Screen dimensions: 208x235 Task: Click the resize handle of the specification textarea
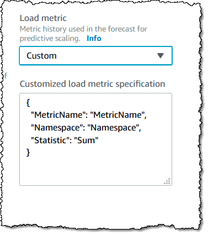click(167, 181)
